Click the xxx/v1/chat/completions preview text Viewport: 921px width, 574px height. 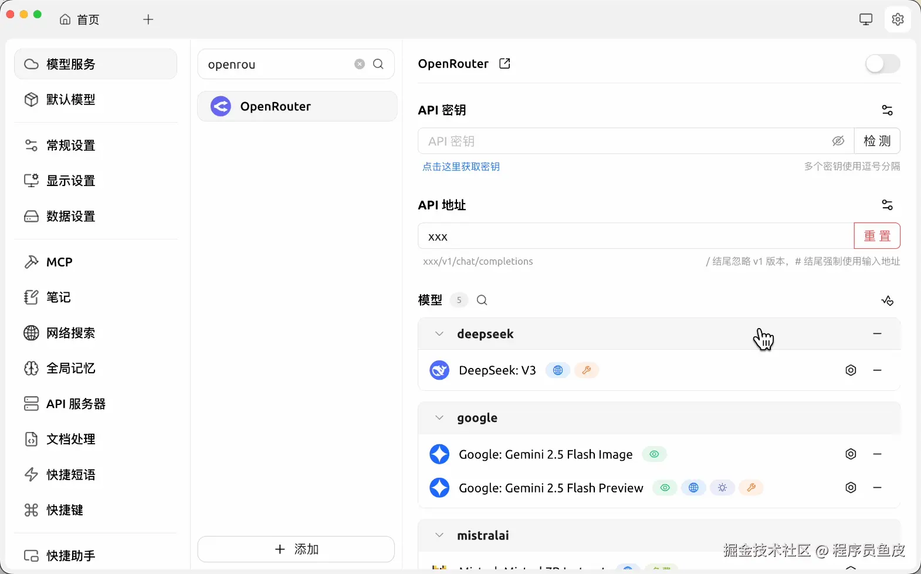click(478, 262)
